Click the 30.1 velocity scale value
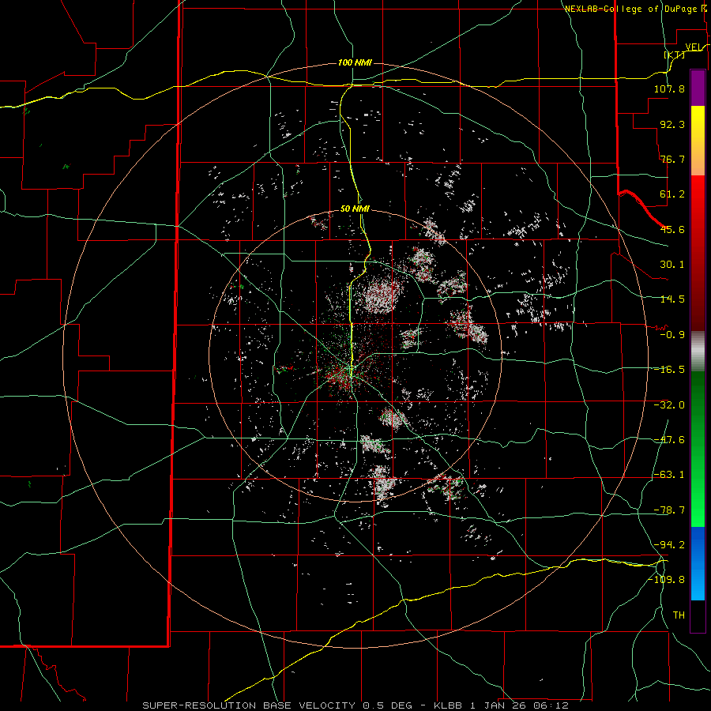 point(672,265)
